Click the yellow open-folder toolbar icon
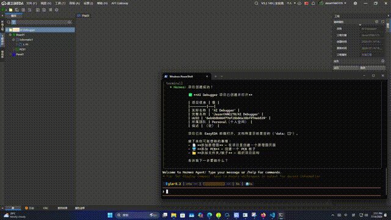 (x=11, y=10)
